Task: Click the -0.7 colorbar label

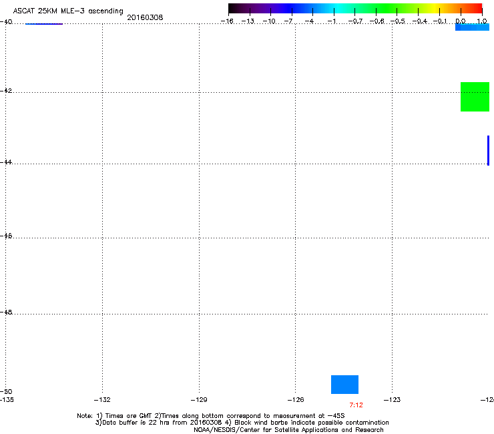Action: click(x=355, y=21)
